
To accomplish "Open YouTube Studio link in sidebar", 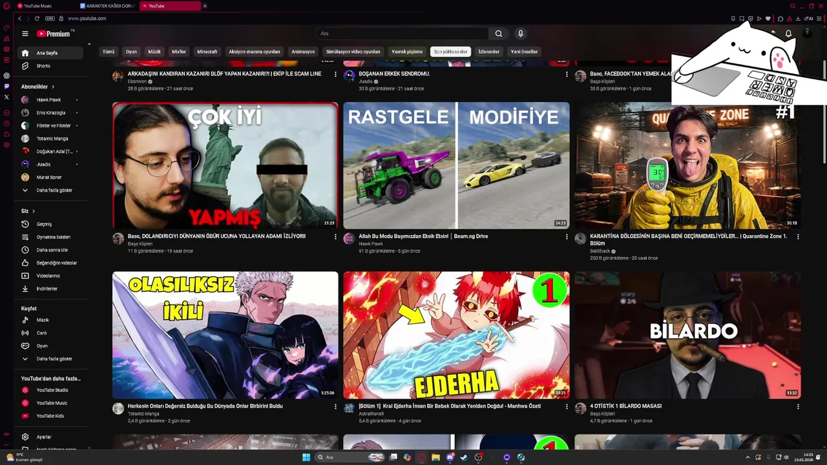I will click(x=52, y=390).
